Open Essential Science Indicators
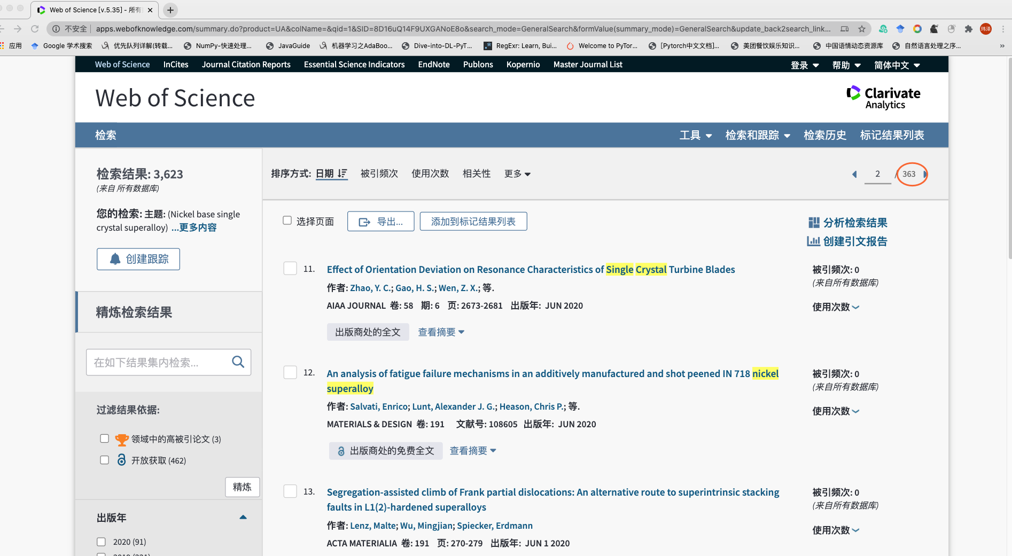The width and height of the screenshot is (1012, 556). [354, 65]
